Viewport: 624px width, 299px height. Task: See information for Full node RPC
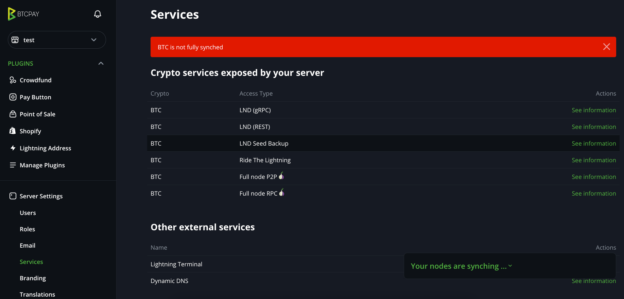(x=594, y=193)
